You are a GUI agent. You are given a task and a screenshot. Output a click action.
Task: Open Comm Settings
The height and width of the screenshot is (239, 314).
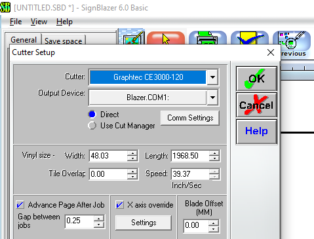click(190, 118)
